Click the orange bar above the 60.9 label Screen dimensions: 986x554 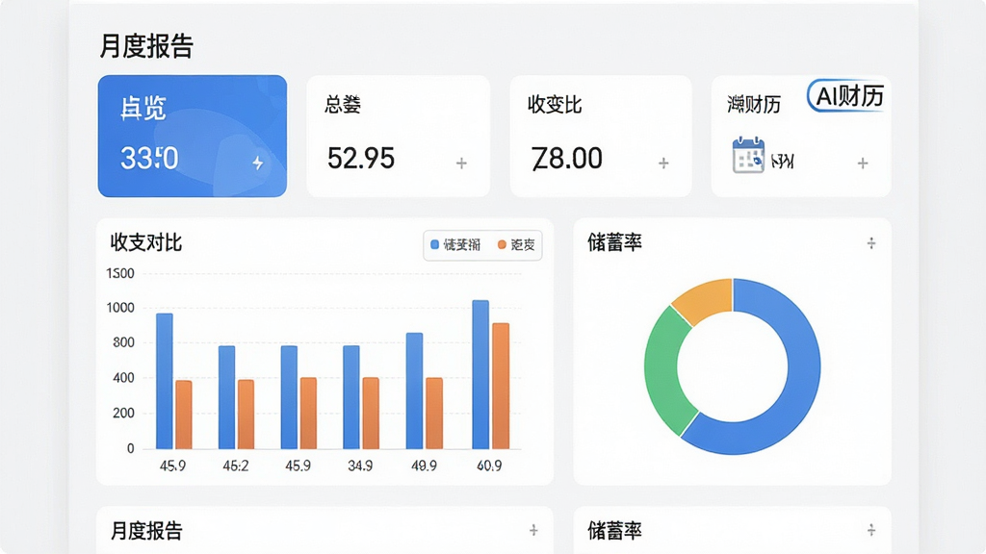[501, 386]
